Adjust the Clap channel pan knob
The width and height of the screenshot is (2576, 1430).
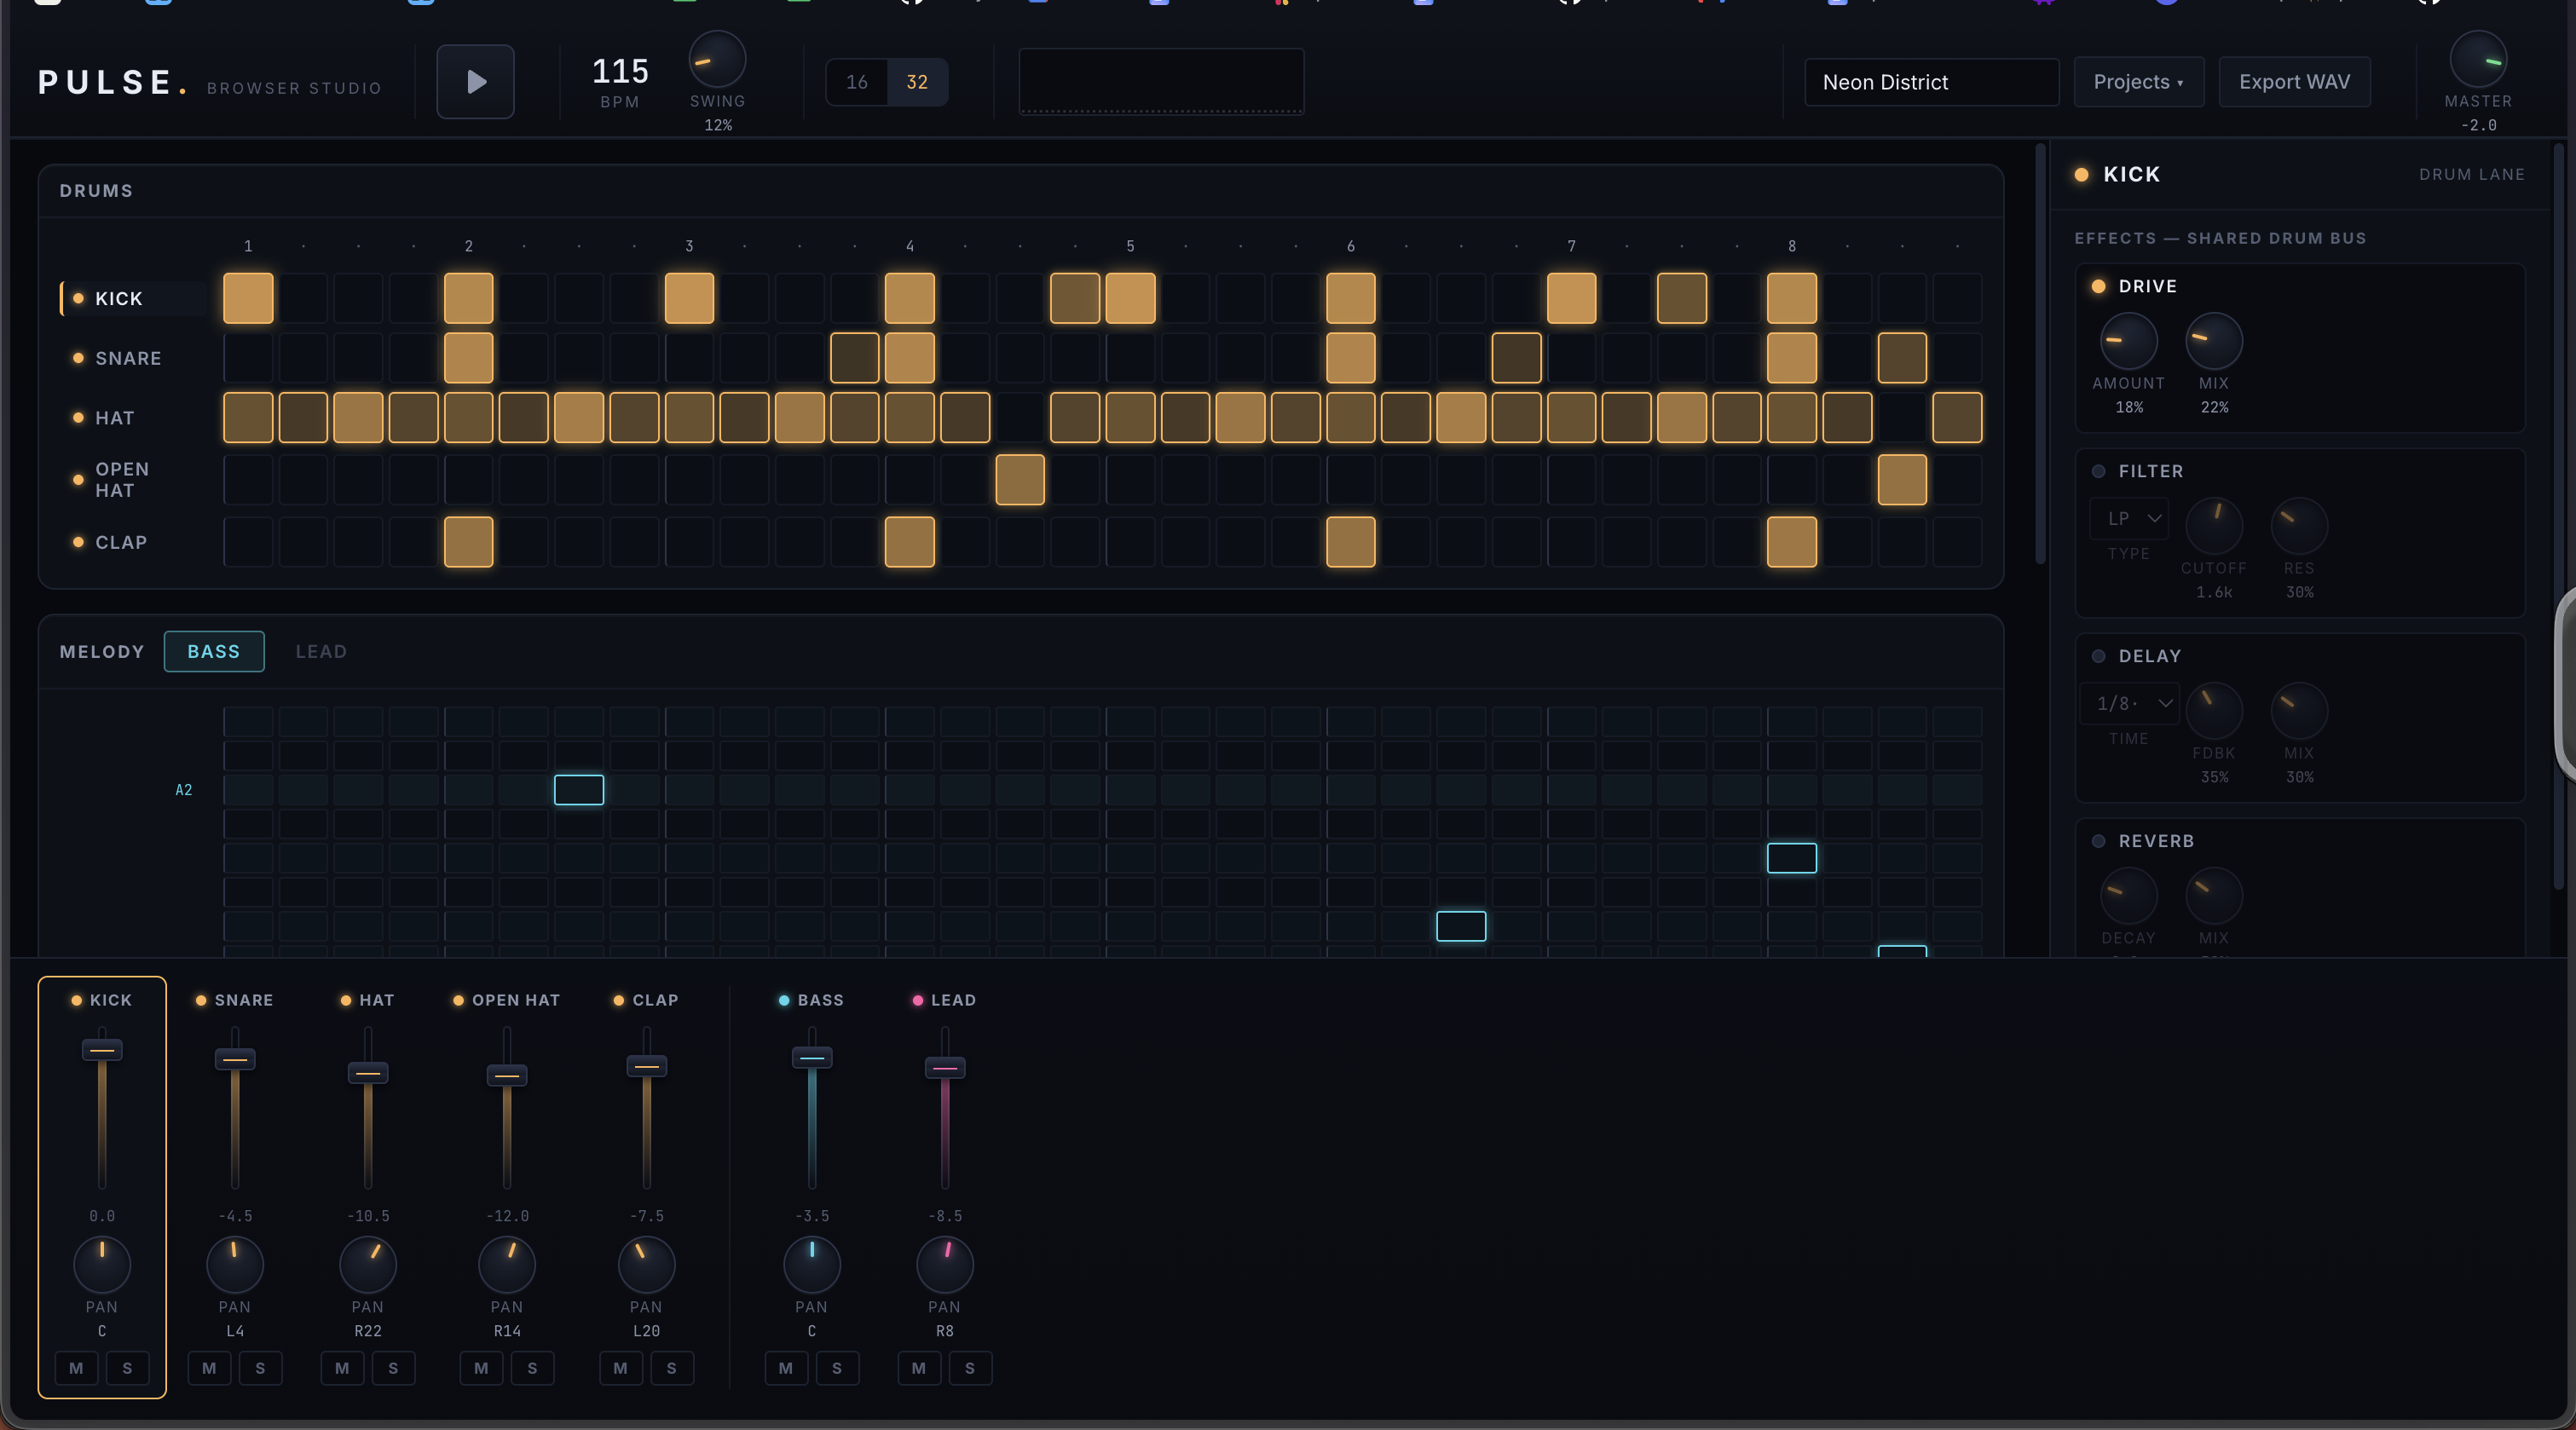(x=646, y=1265)
